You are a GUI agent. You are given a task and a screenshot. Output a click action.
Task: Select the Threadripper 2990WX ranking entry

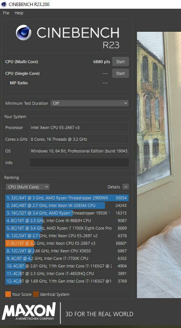coord(67,198)
